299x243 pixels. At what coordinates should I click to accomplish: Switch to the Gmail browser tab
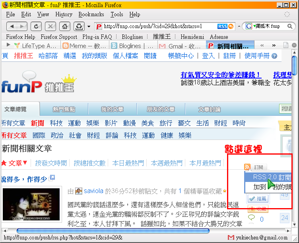click(181, 46)
